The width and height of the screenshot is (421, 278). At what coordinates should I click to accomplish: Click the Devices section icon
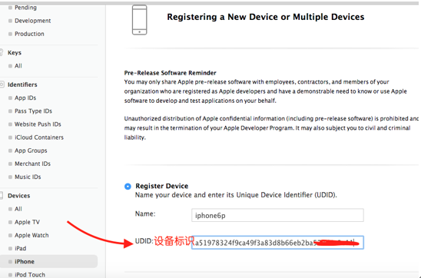click(2, 195)
